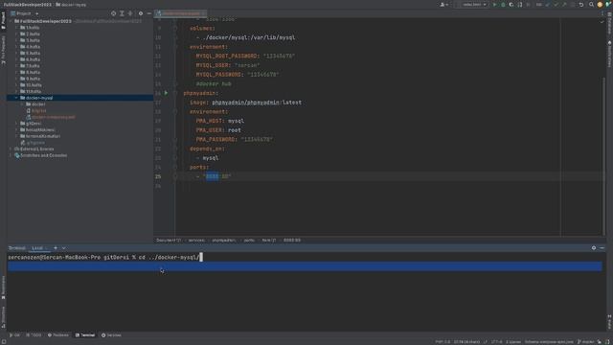Minimize the Terminal tool window
This screenshot has height=345, width=613.
pos(602,248)
